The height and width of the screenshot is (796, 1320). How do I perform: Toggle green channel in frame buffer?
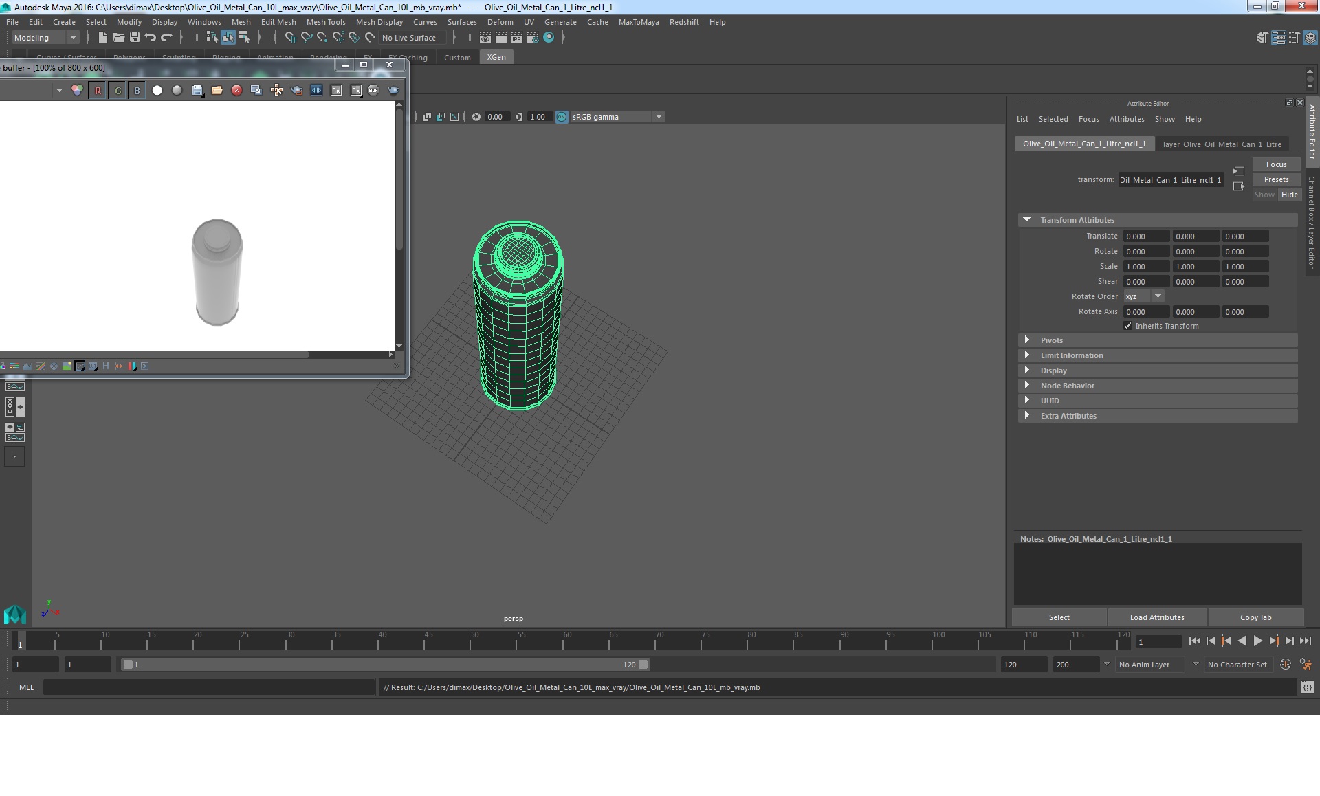[x=118, y=91]
